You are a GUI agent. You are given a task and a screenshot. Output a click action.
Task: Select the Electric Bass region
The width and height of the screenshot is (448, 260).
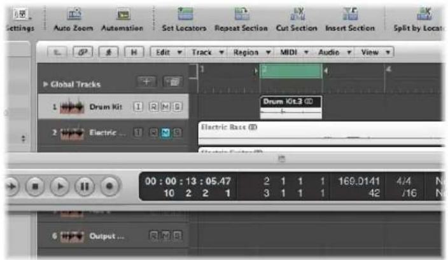coord(321,133)
